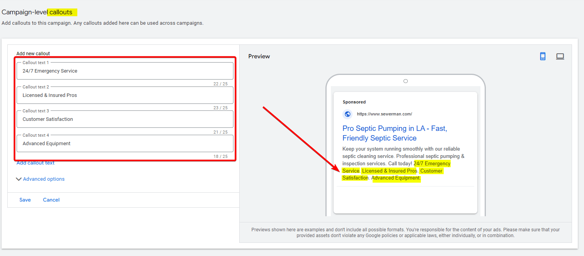Focus the Licensed & Insured Pros field
584x256 pixels.
click(x=124, y=95)
